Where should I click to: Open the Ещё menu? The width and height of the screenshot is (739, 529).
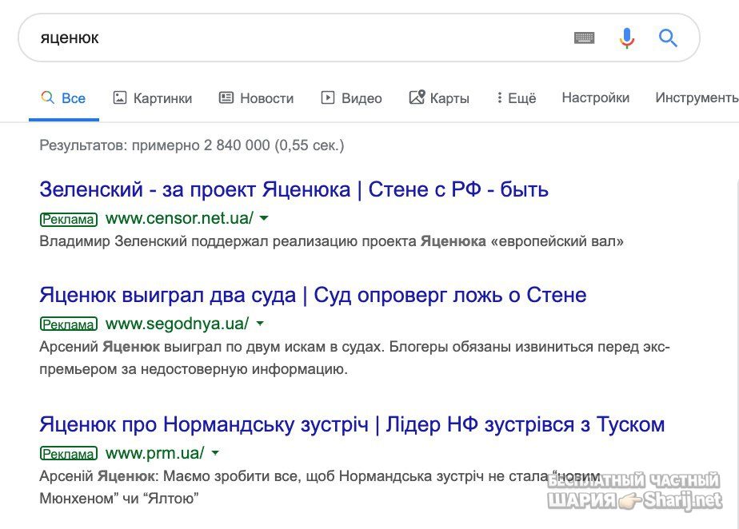[x=517, y=98]
